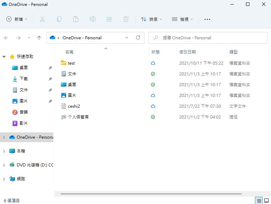
Task: Sort by the 狀態 column header
Action: click(156, 52)
